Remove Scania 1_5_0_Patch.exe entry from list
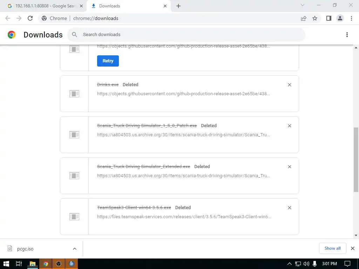The image size is (359, 269). 289,126
